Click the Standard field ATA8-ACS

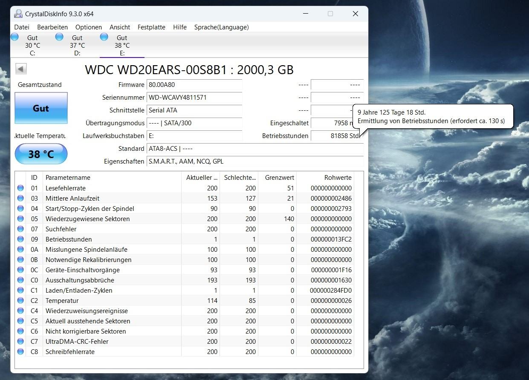[255, 149]
